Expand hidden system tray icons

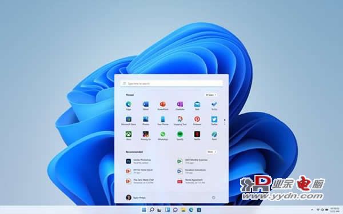click(312, 210)
